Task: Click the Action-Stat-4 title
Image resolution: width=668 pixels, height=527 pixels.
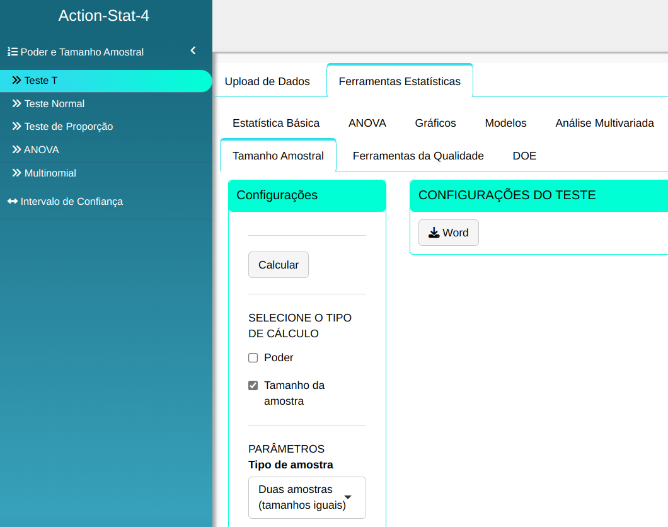Action: 104,16
